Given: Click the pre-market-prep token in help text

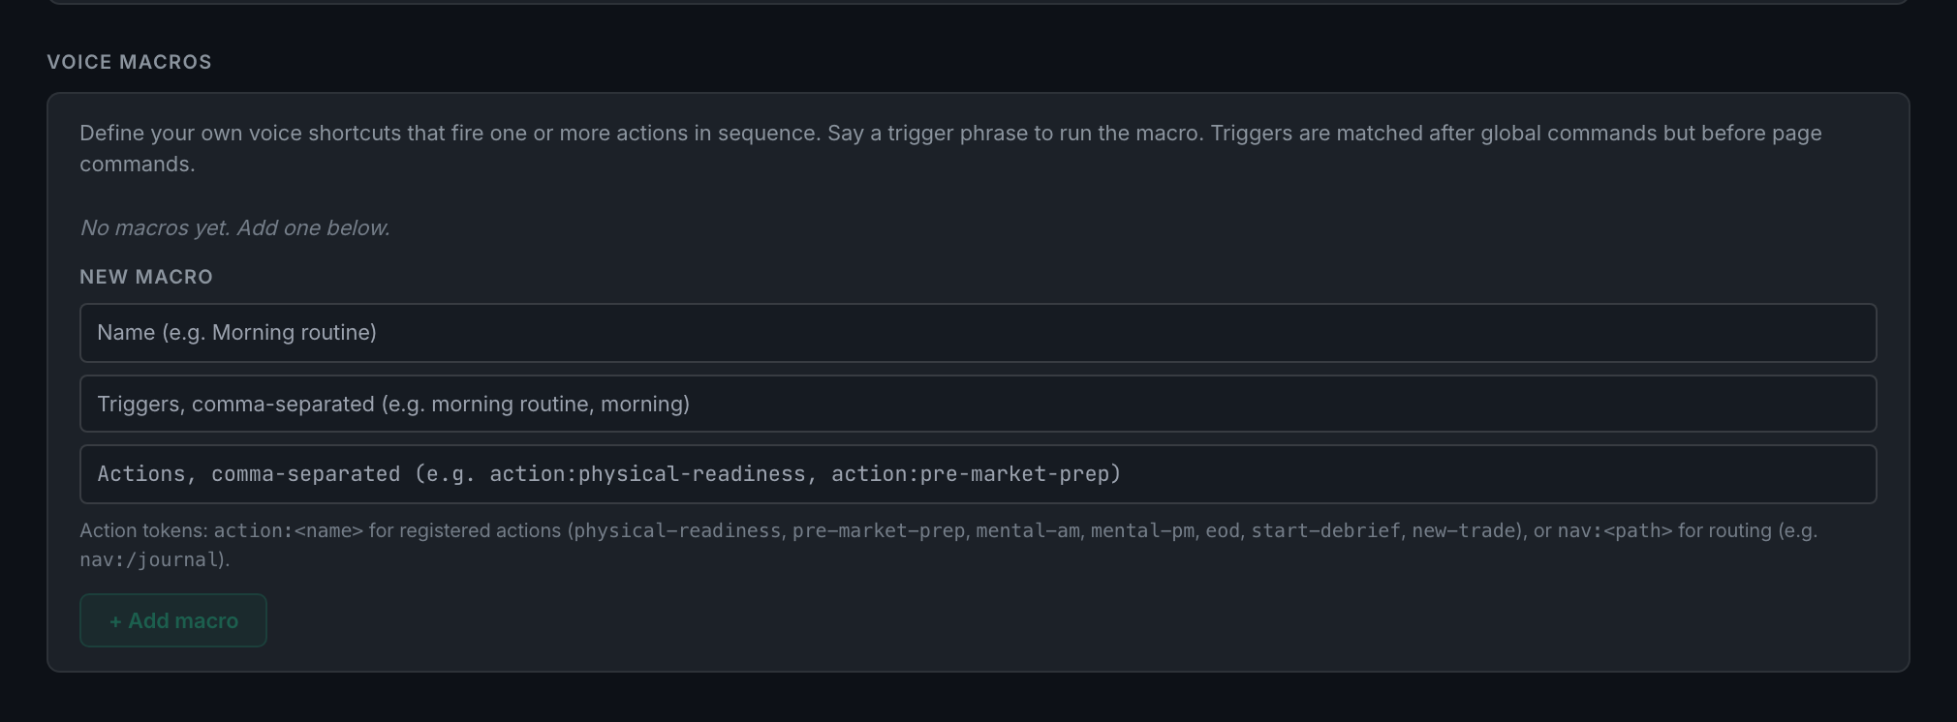Looking at the screenshot, I should [878, 530].
